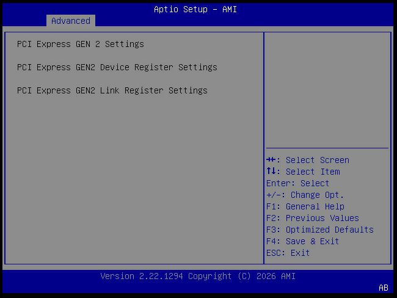Click the up-down arrows Select Item hint
The width and height of the screenshot is (397, 298).
[x=303, y=172]
